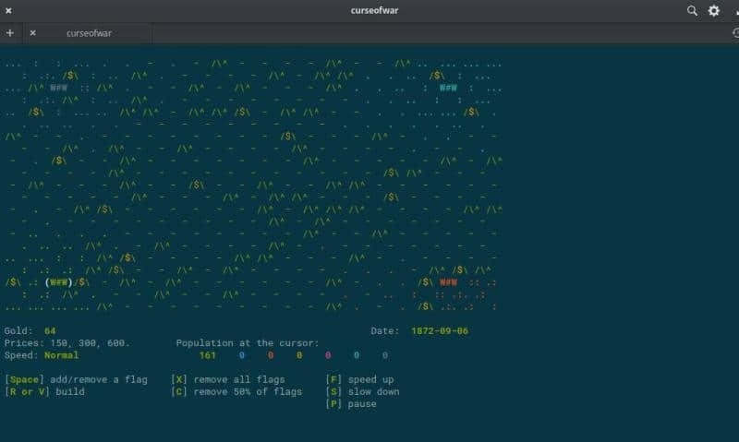Click the yellow population count 161

click(x=207, y=354)
